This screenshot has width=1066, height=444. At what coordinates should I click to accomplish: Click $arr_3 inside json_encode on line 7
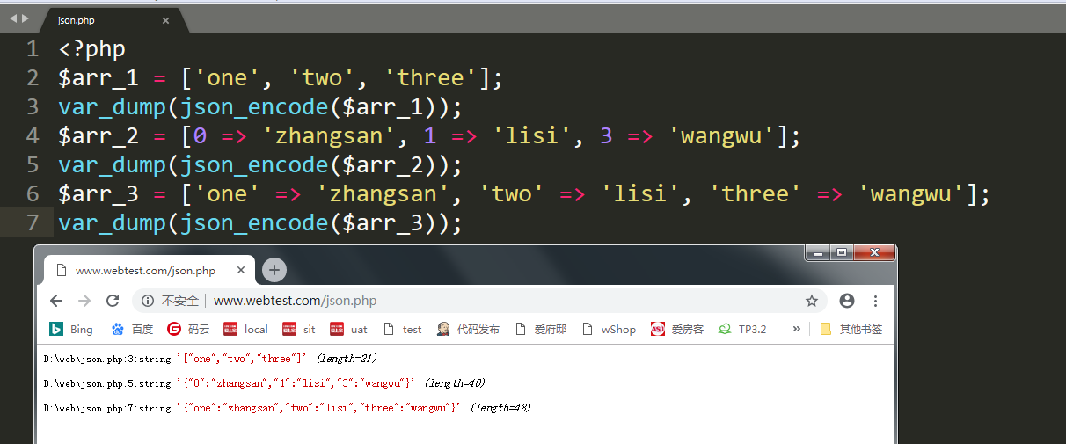[x=384, y=223]
